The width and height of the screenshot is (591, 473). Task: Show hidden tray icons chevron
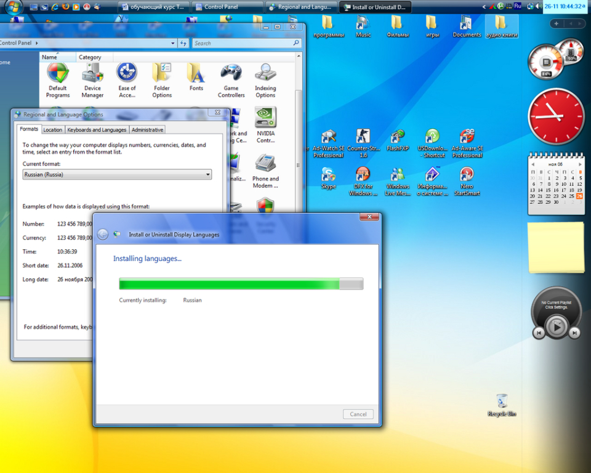(x=484, y=6)
